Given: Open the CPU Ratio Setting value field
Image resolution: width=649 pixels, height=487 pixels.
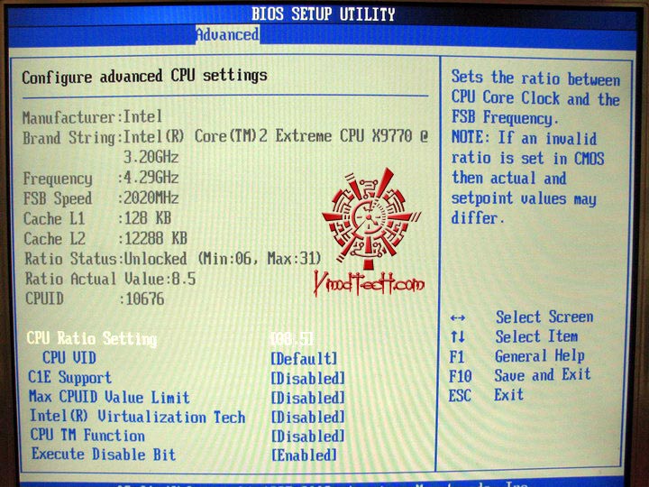Looking at the screenshot, I should pyautogui.click(x=291, y=339).
